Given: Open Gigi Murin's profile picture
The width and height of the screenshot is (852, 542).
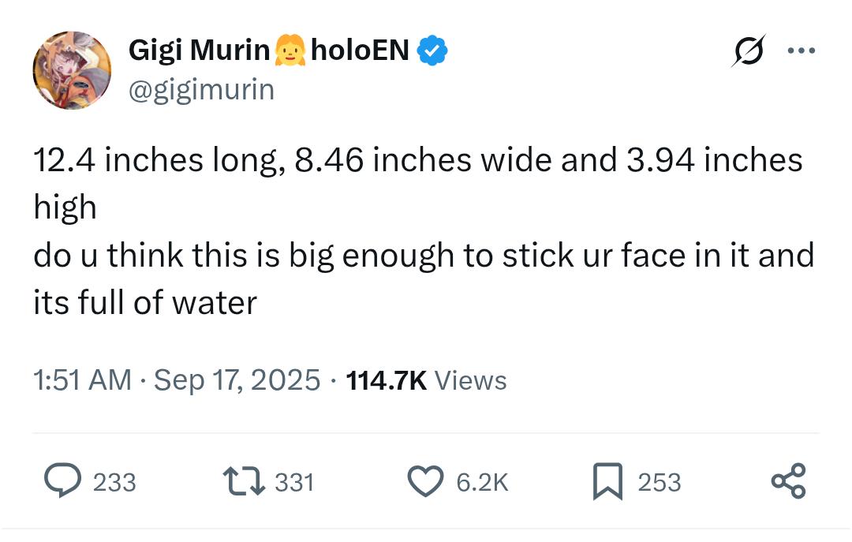Looking at the screenshot, I should [x=72, y=71].
